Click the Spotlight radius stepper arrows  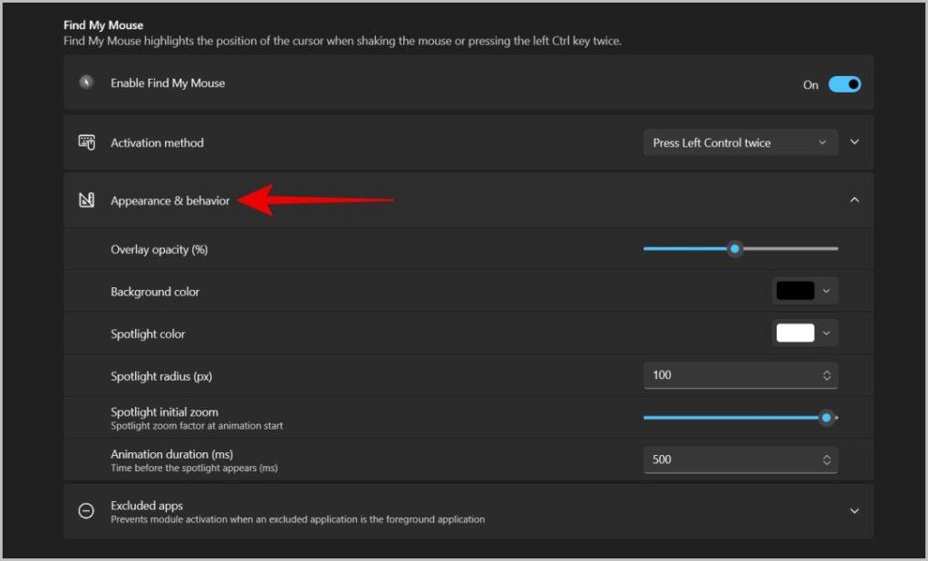(x=826, y=375)
